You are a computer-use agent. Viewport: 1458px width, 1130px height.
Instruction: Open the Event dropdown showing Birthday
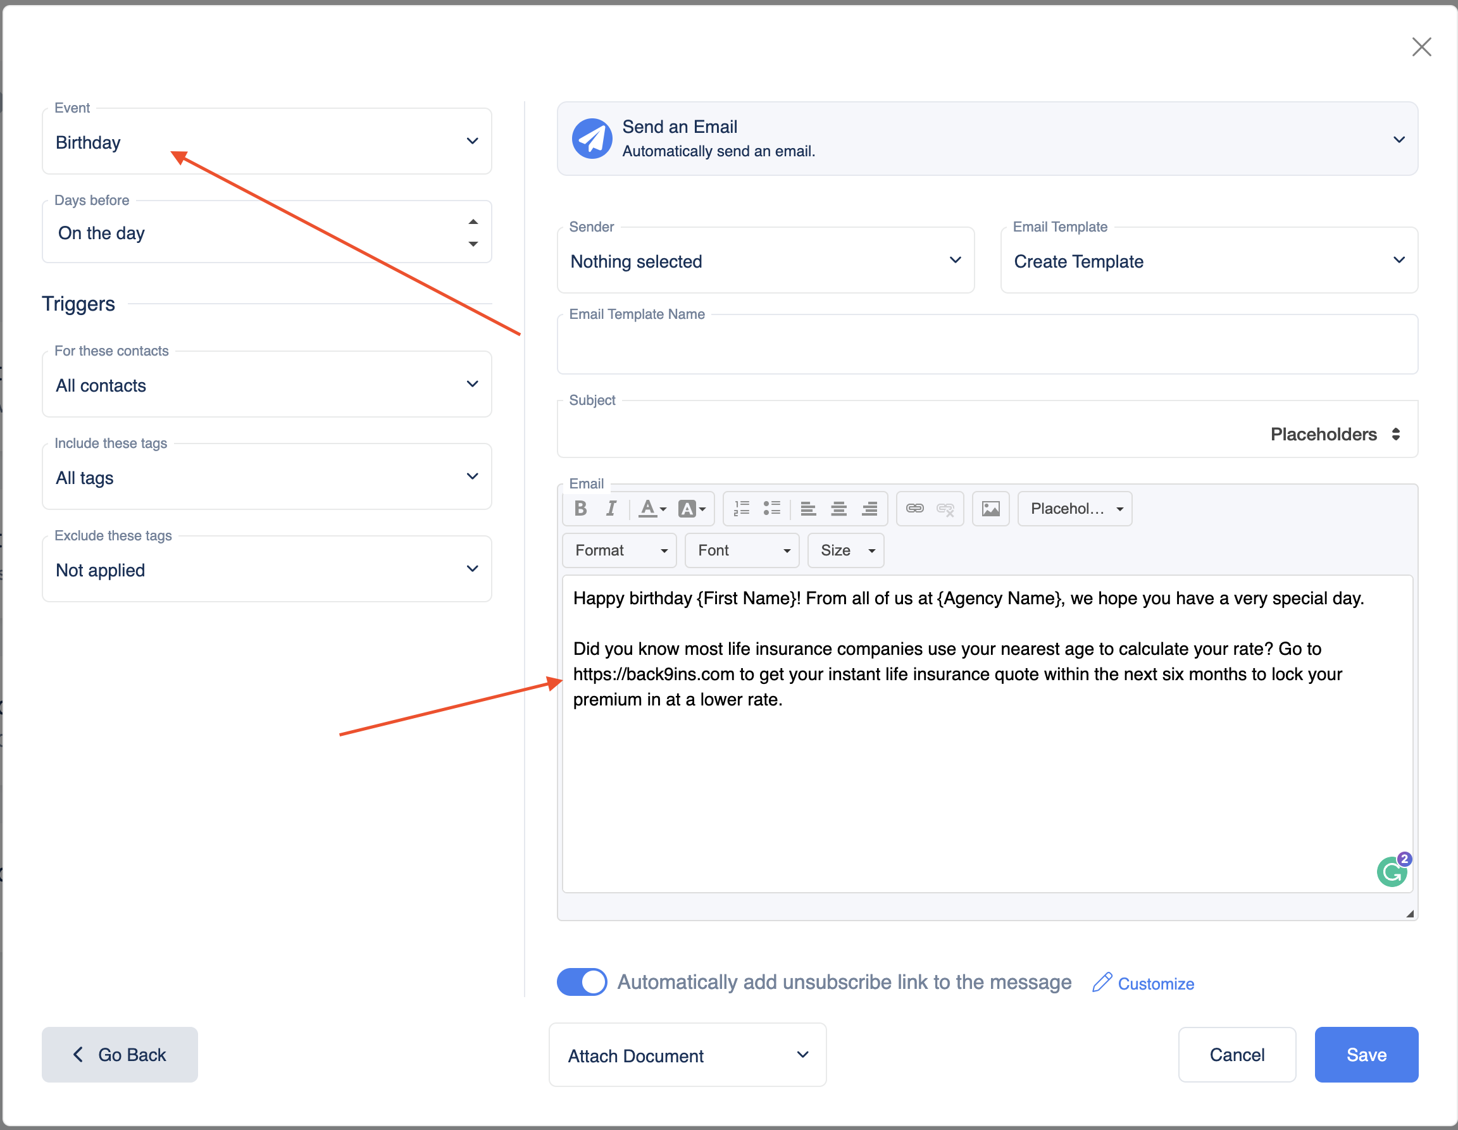(x=266, y=142)
